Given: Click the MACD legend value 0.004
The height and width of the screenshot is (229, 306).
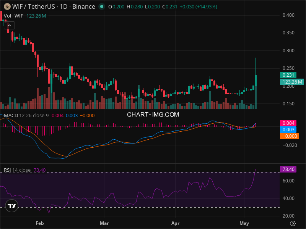Looking at the screenshot, I should coord(58,116).
